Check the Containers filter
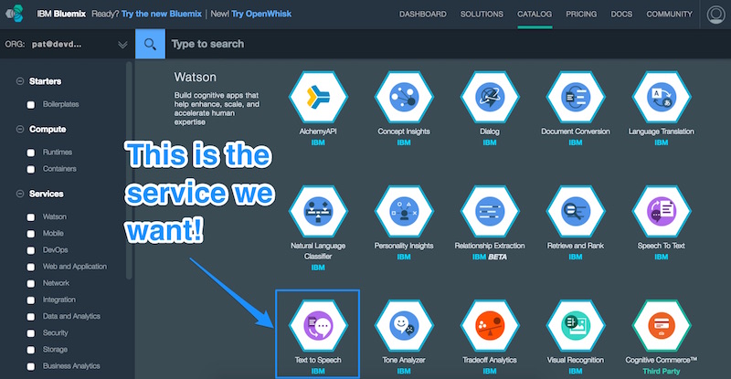The width and height of the screenshot is (731, 379). click(x=31, y=169)
